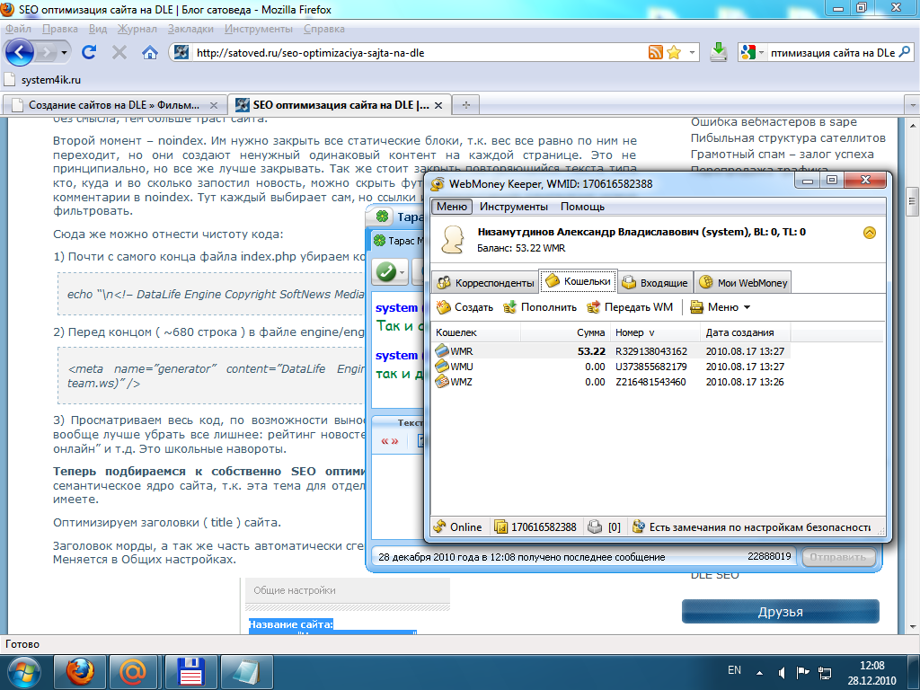
Task: Open Ошибка вебмастеров в sape link
Action: point(774,122)
